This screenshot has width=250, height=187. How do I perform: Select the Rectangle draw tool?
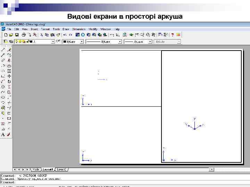tap(3, 76)
